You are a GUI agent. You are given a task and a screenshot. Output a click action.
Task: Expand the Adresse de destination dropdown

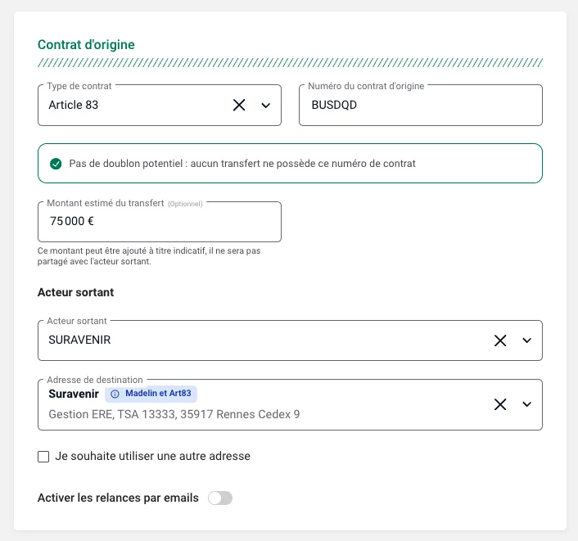[526, 404]
